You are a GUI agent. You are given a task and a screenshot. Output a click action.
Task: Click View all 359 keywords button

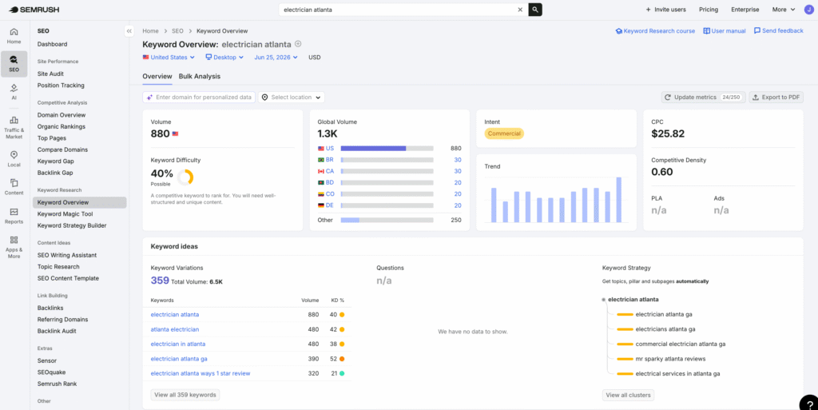click(x=185, y=395)
